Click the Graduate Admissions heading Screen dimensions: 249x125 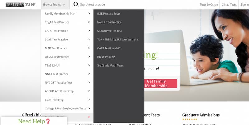click(x=201, y=115)
